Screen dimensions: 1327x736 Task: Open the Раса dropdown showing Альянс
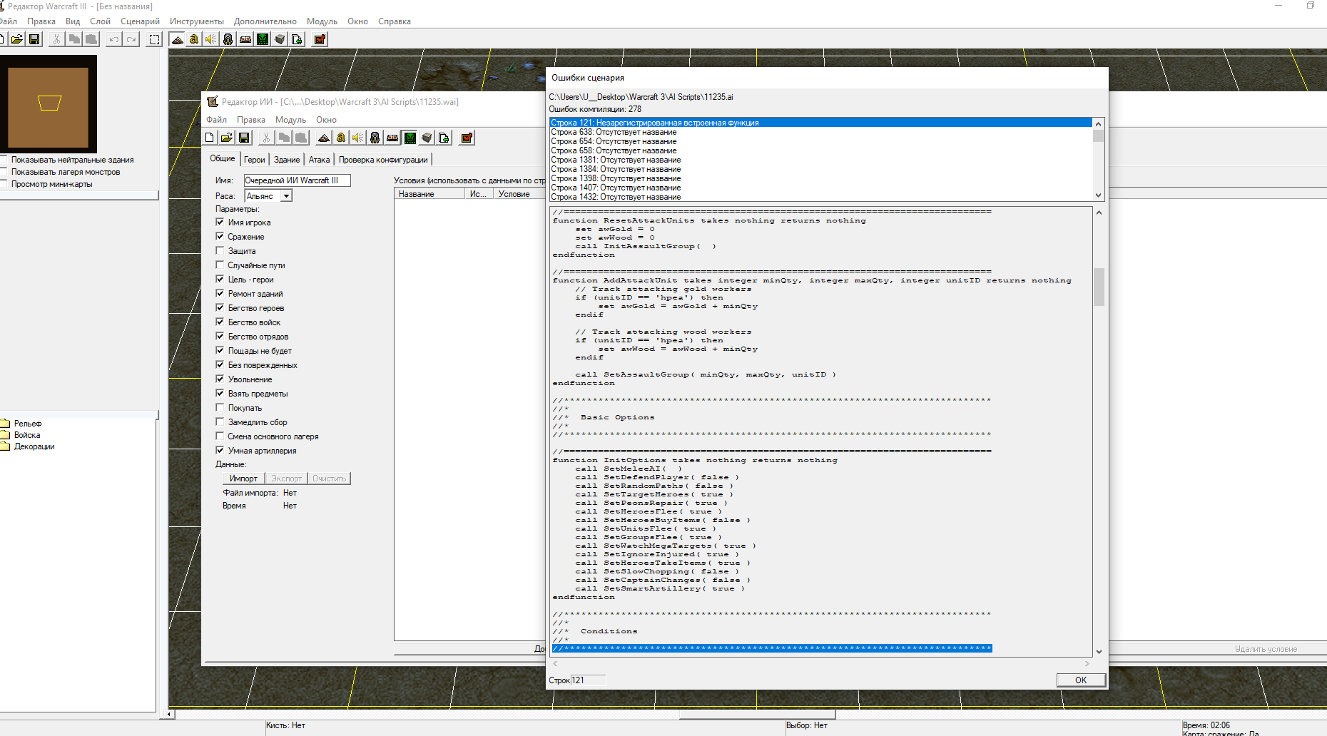coord(286,196)
